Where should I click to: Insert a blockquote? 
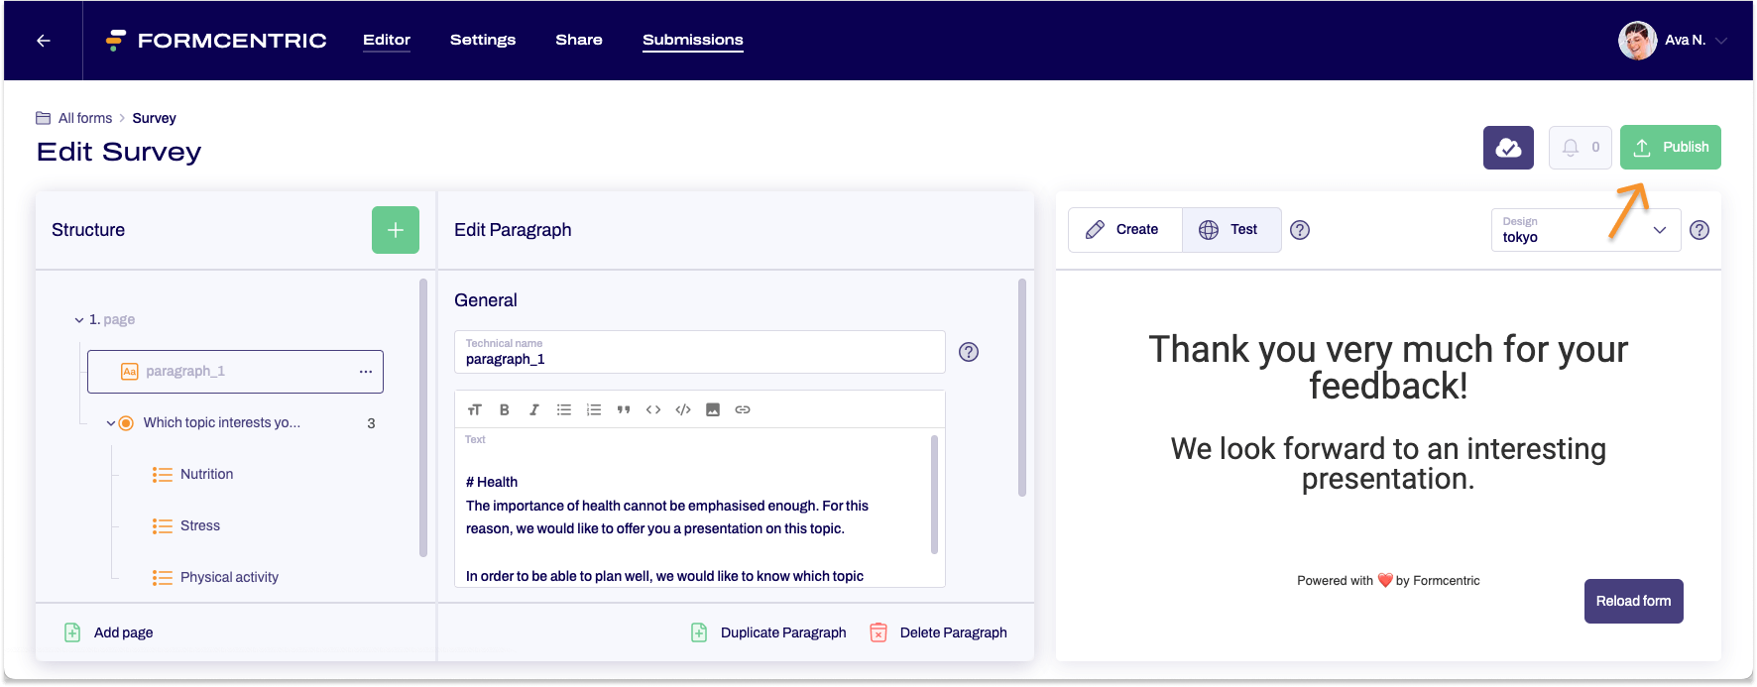624,409
